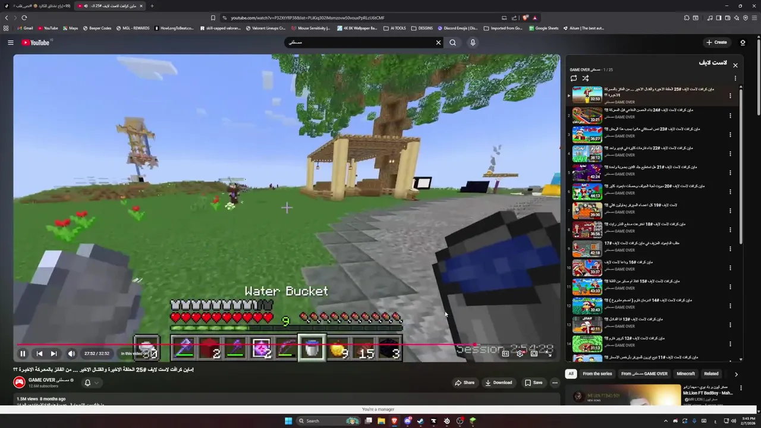
Task: Open the DESIGNS bookmarks folder
Action: 422,28
